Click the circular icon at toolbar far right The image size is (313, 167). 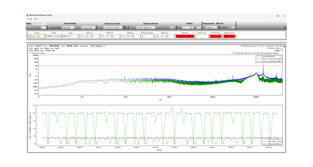(285, 28)
